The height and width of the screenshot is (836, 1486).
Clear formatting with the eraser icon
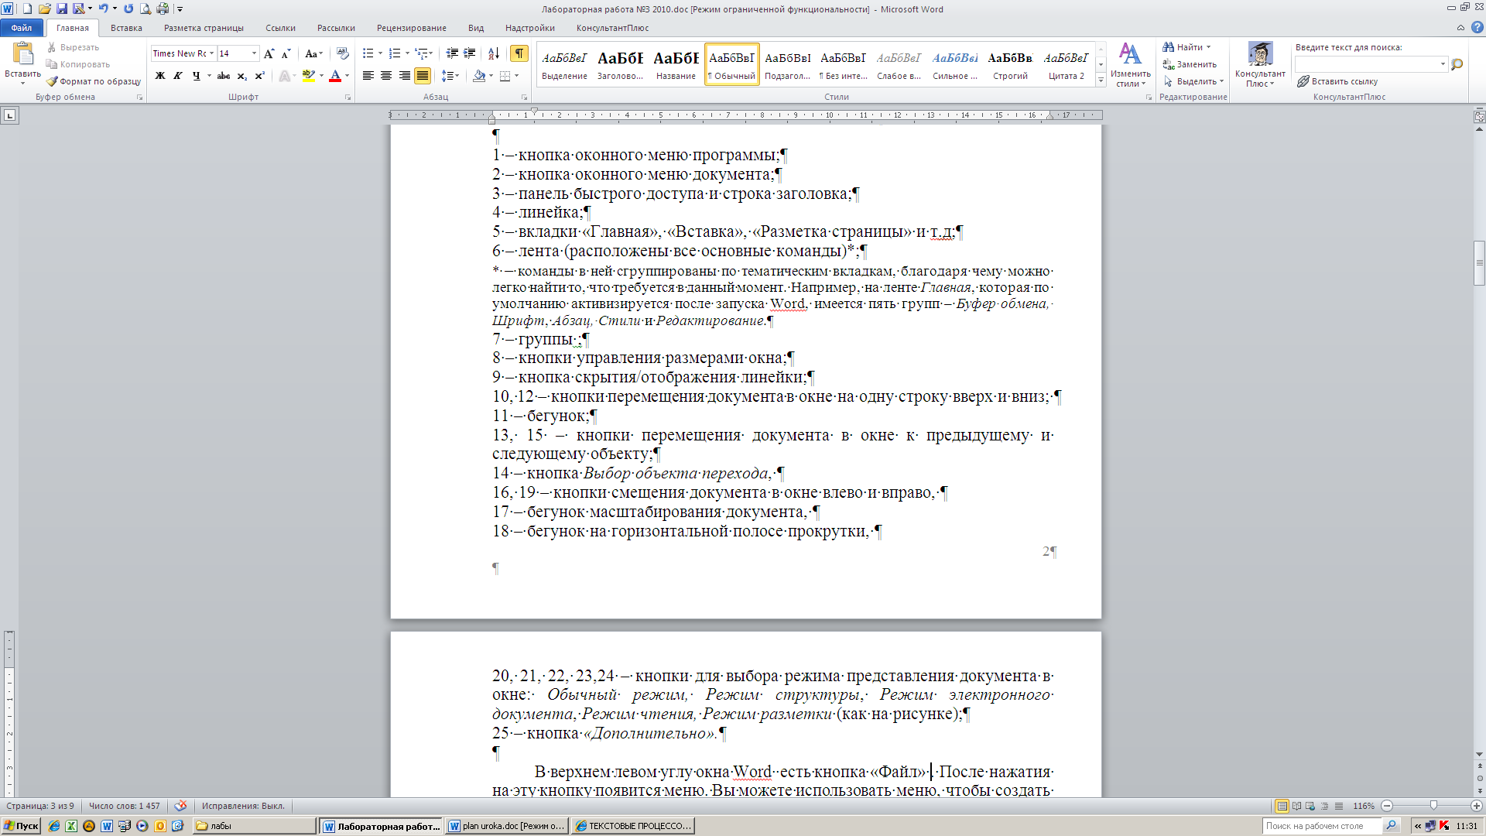(x=343, y=53)
